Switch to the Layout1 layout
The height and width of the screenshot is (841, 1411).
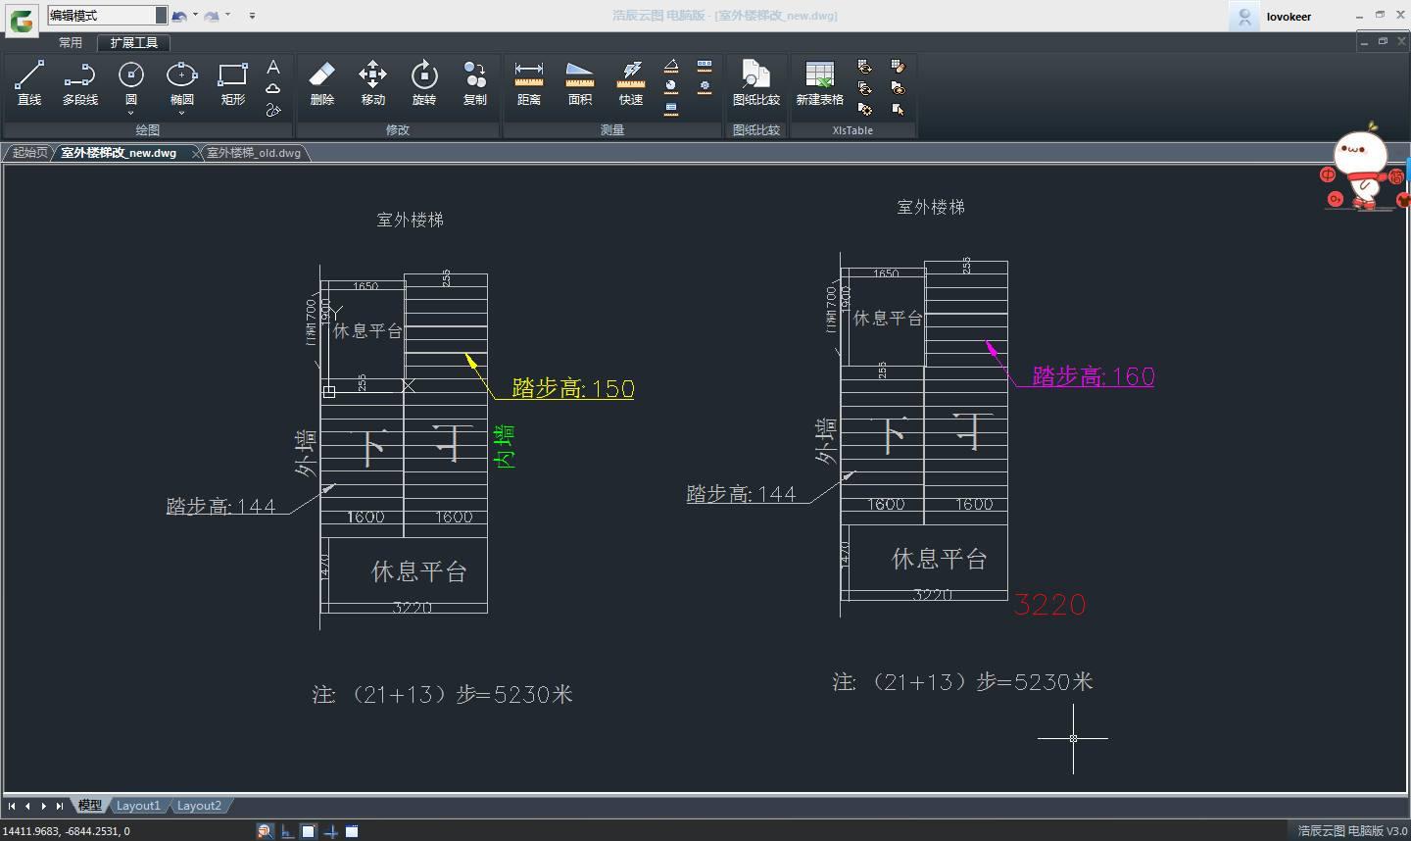coord(139,805)
